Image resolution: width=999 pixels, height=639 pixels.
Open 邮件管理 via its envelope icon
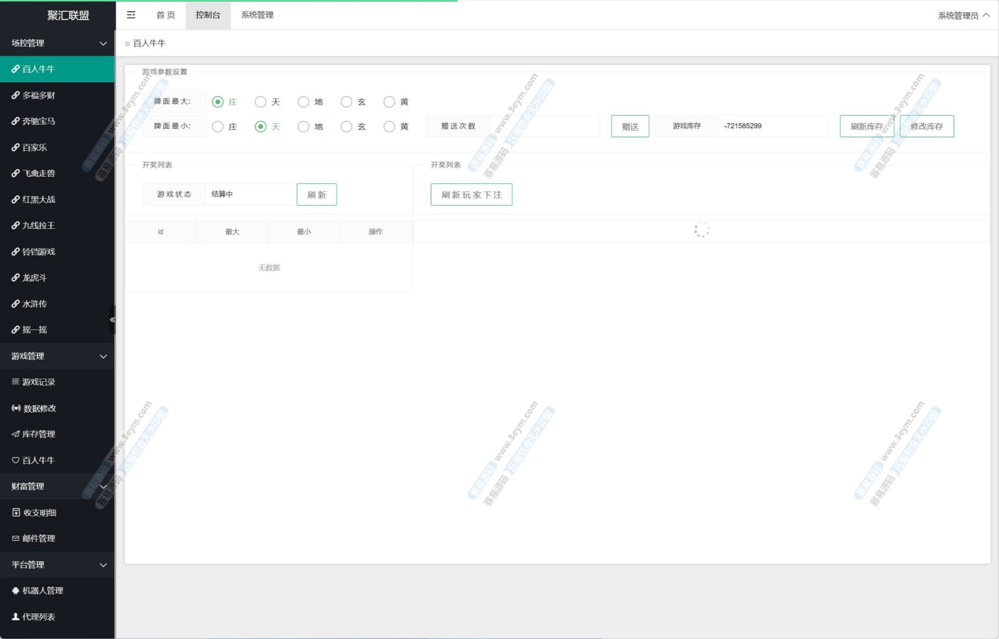point(15,538)
